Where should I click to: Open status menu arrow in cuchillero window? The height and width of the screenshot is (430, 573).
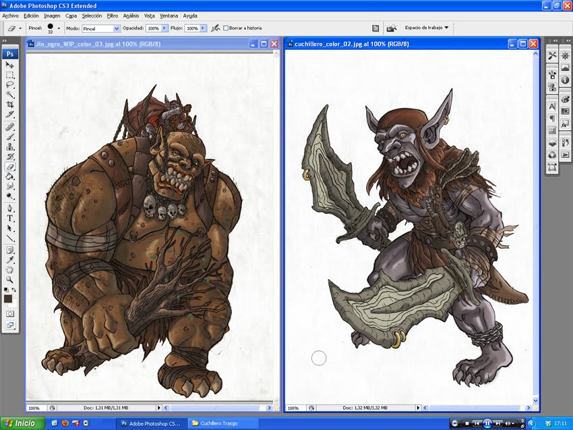click(x=419, y=408)
